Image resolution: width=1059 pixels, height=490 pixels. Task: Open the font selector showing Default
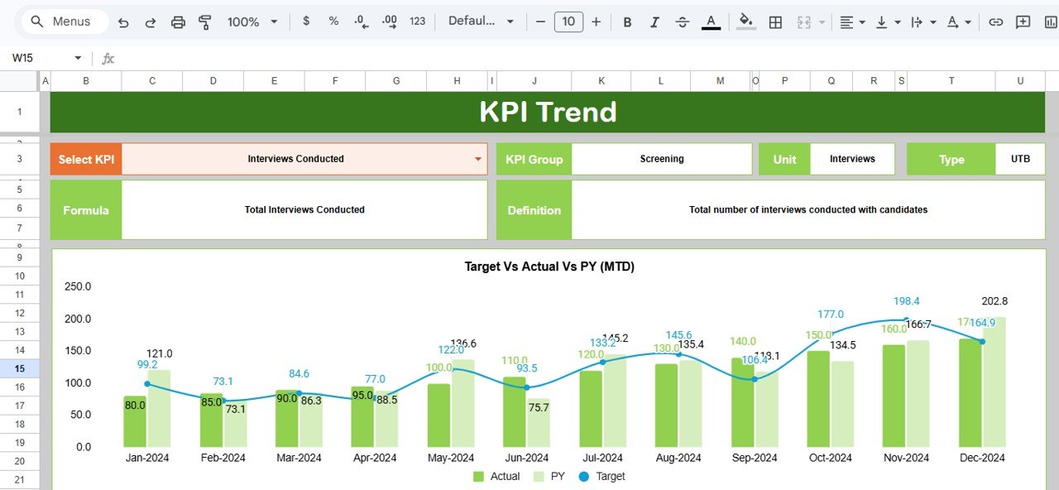(x=480, y=22)
